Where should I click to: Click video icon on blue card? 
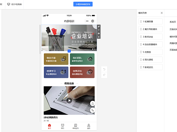coord(64,71)
